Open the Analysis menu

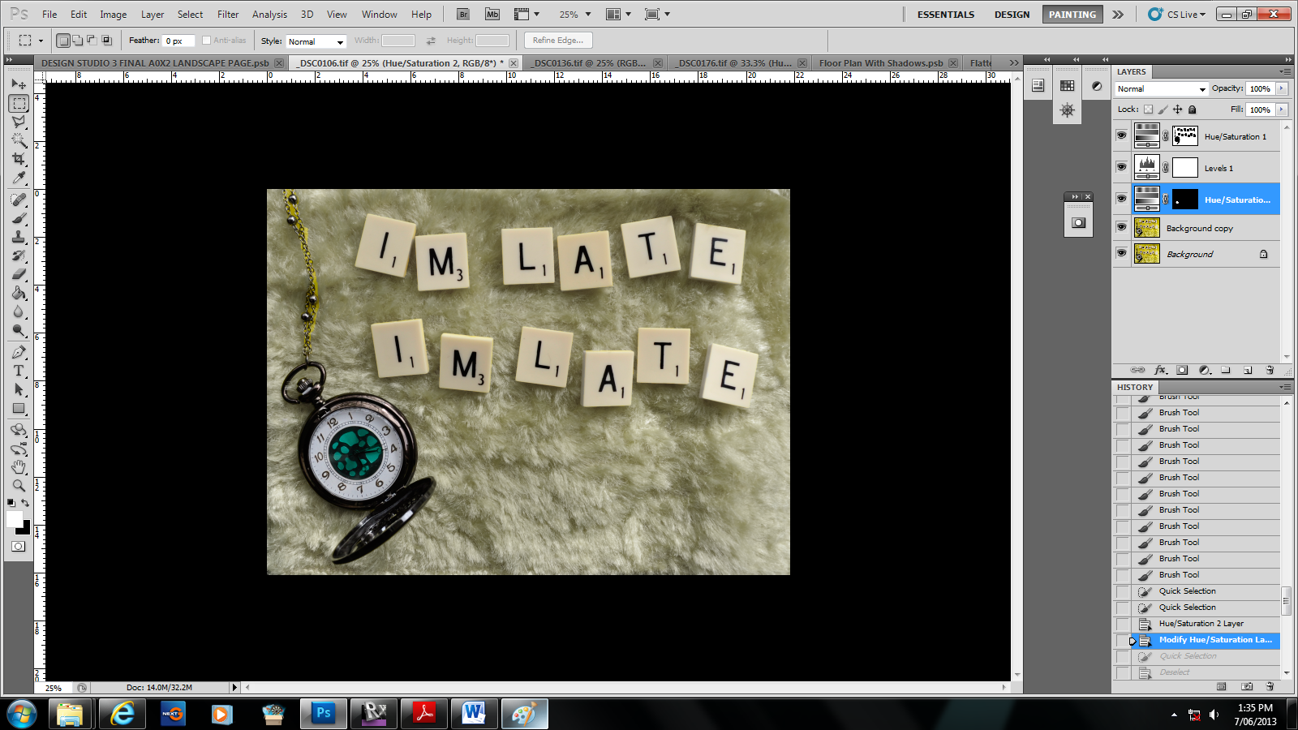pos(269,15)
